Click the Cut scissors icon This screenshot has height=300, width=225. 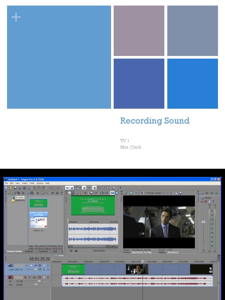tap(35, 188)
